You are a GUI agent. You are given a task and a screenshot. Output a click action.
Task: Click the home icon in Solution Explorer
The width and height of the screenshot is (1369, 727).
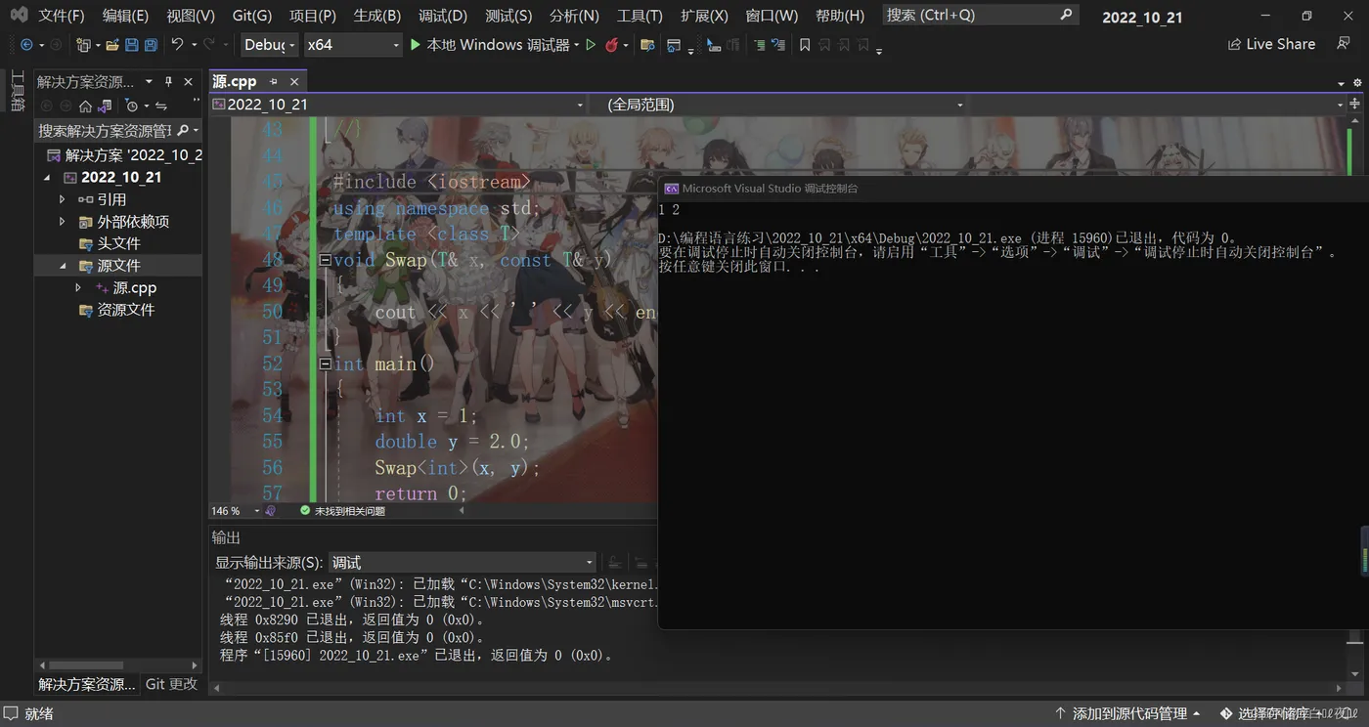tap(85, 106)
